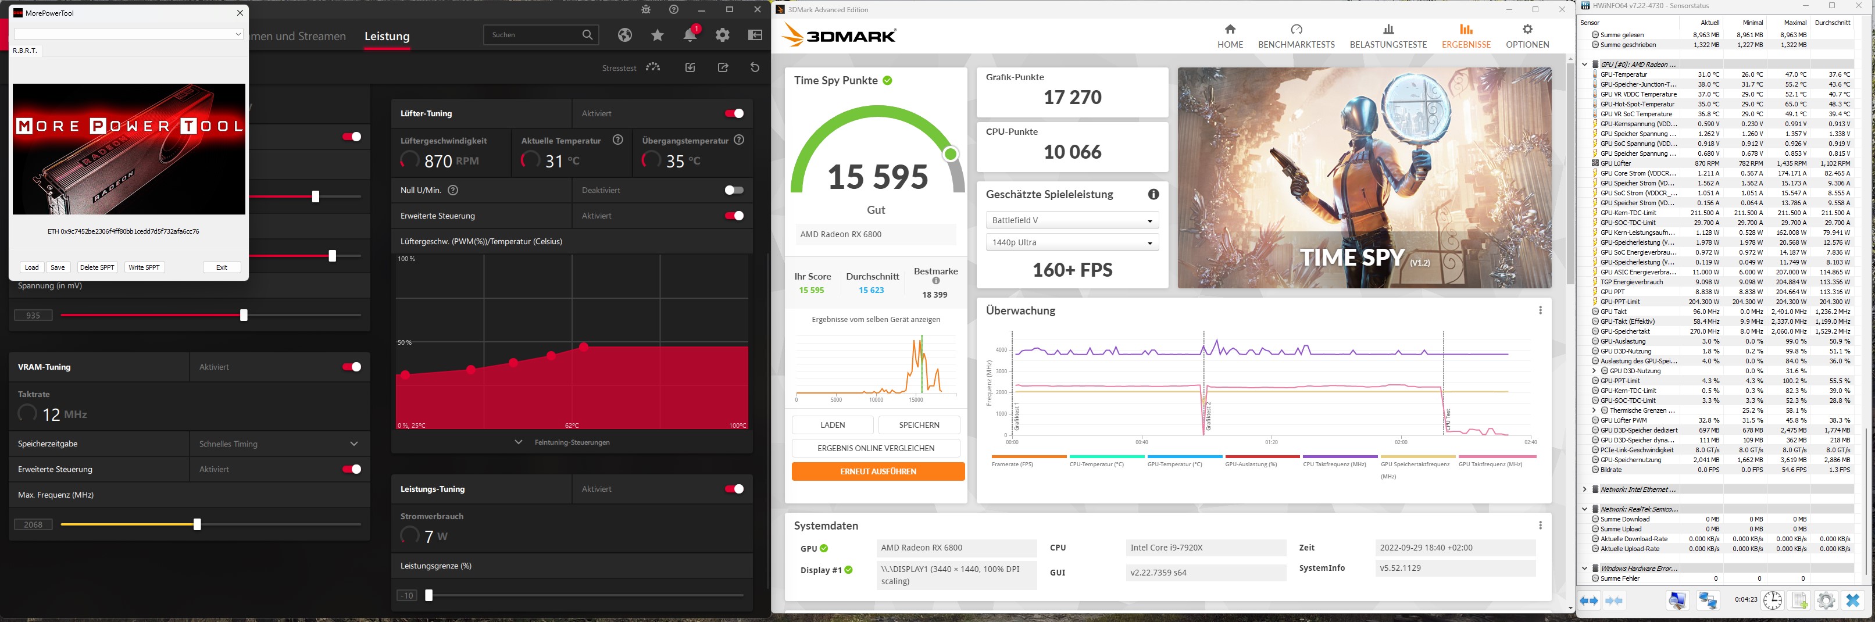
Task: Click the blue X button in HWiNFO toolbar
Action: (1852, 601)
